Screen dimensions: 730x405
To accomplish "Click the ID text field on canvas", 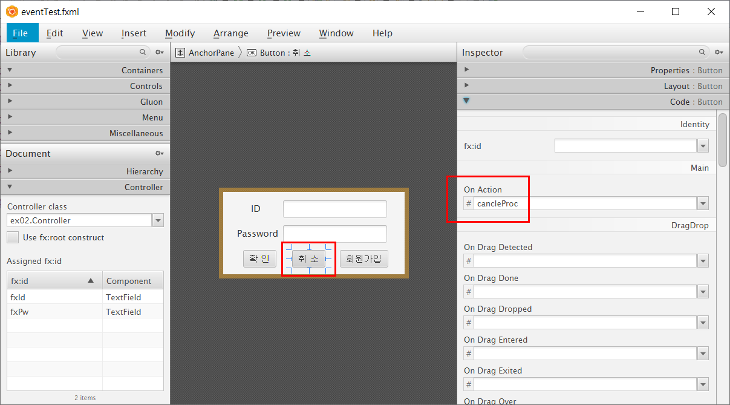I will click(335, 209).
